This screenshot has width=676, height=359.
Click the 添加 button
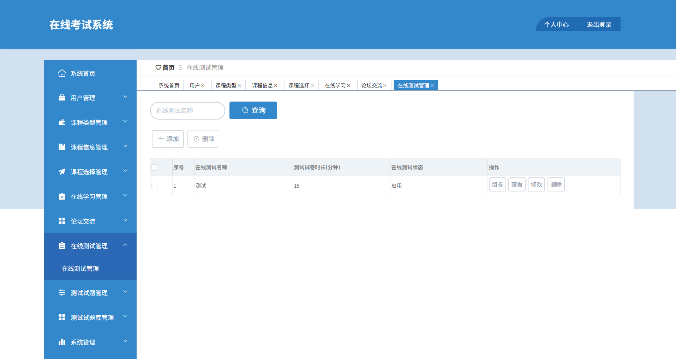point(168,139)
